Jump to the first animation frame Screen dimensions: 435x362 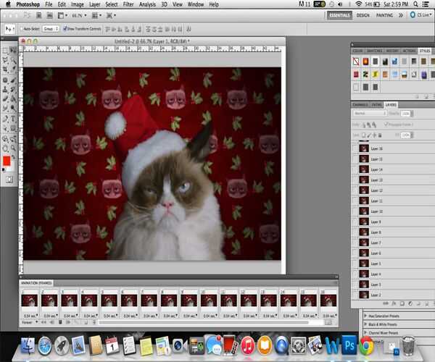(x=43, y=322)
